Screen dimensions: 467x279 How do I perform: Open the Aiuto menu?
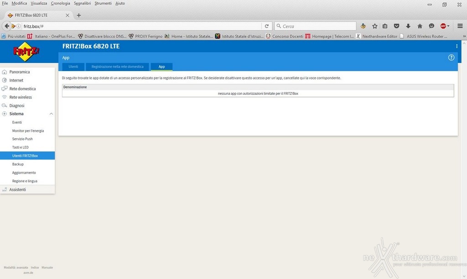click(120, 3)
